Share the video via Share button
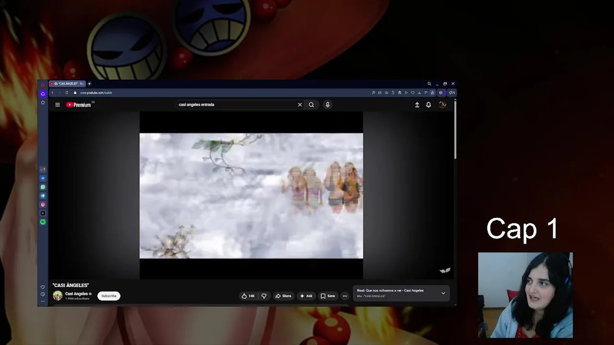The image size is (614, 345). click(283, 296)
